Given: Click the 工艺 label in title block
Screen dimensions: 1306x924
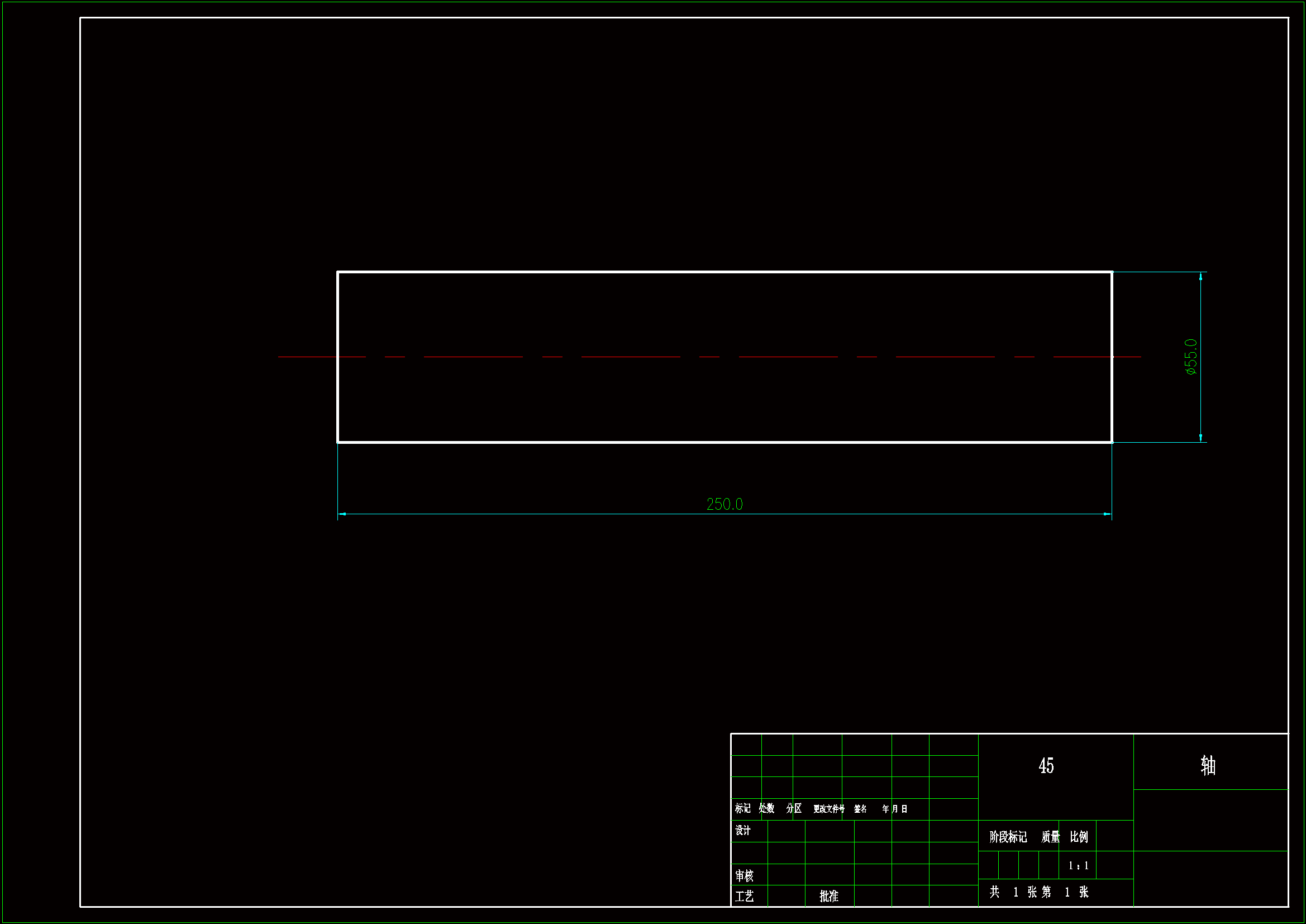Looking at the screenshot, I should pyautogui.click(x=744, y=897).
